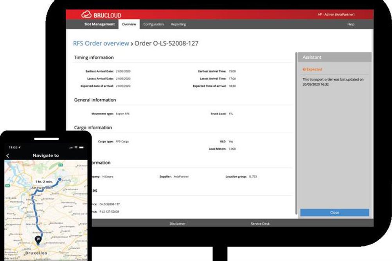Tap the phone battery status icon
392x261 pixels.
[81, 147]
